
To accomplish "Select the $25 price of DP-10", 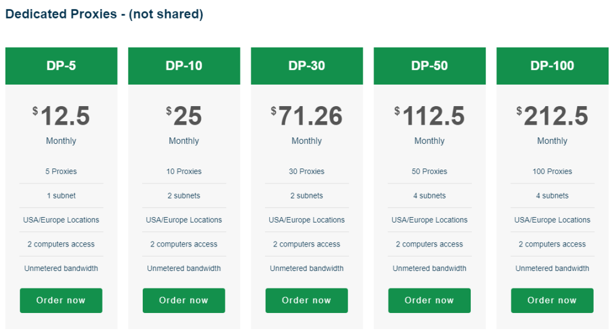I will point(184,116).
